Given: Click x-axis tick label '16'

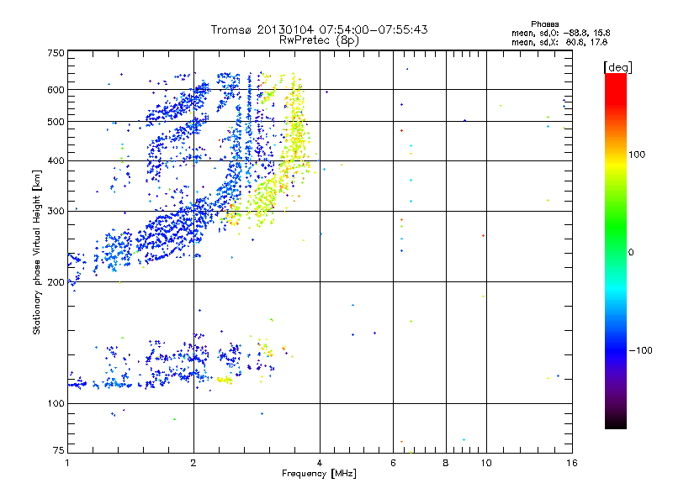Looking at the screenshot, I should point(572,463).
